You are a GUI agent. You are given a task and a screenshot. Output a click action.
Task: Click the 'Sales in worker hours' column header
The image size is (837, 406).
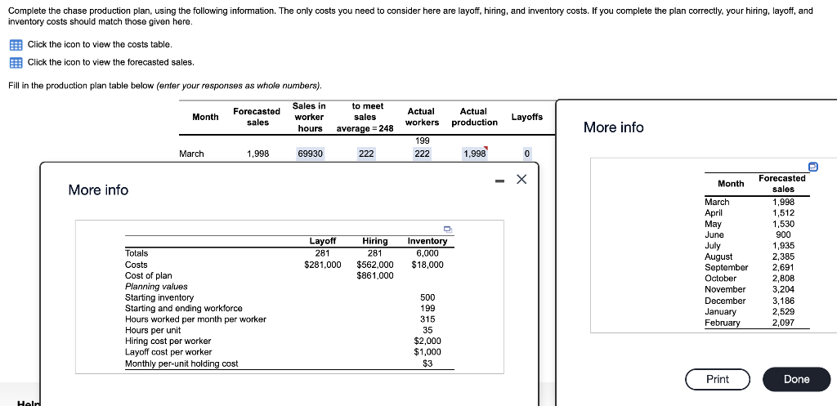(x=310, y=117)
